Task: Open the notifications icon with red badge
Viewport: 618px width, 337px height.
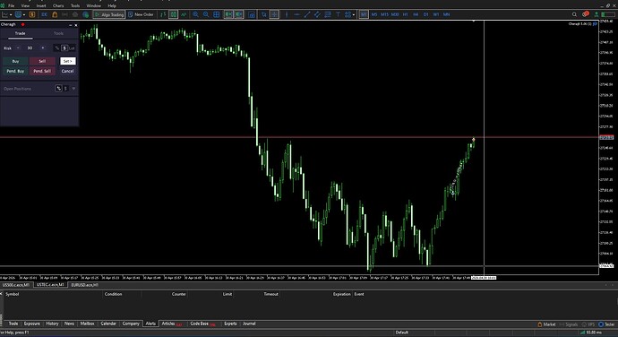Action: (586, 14)
